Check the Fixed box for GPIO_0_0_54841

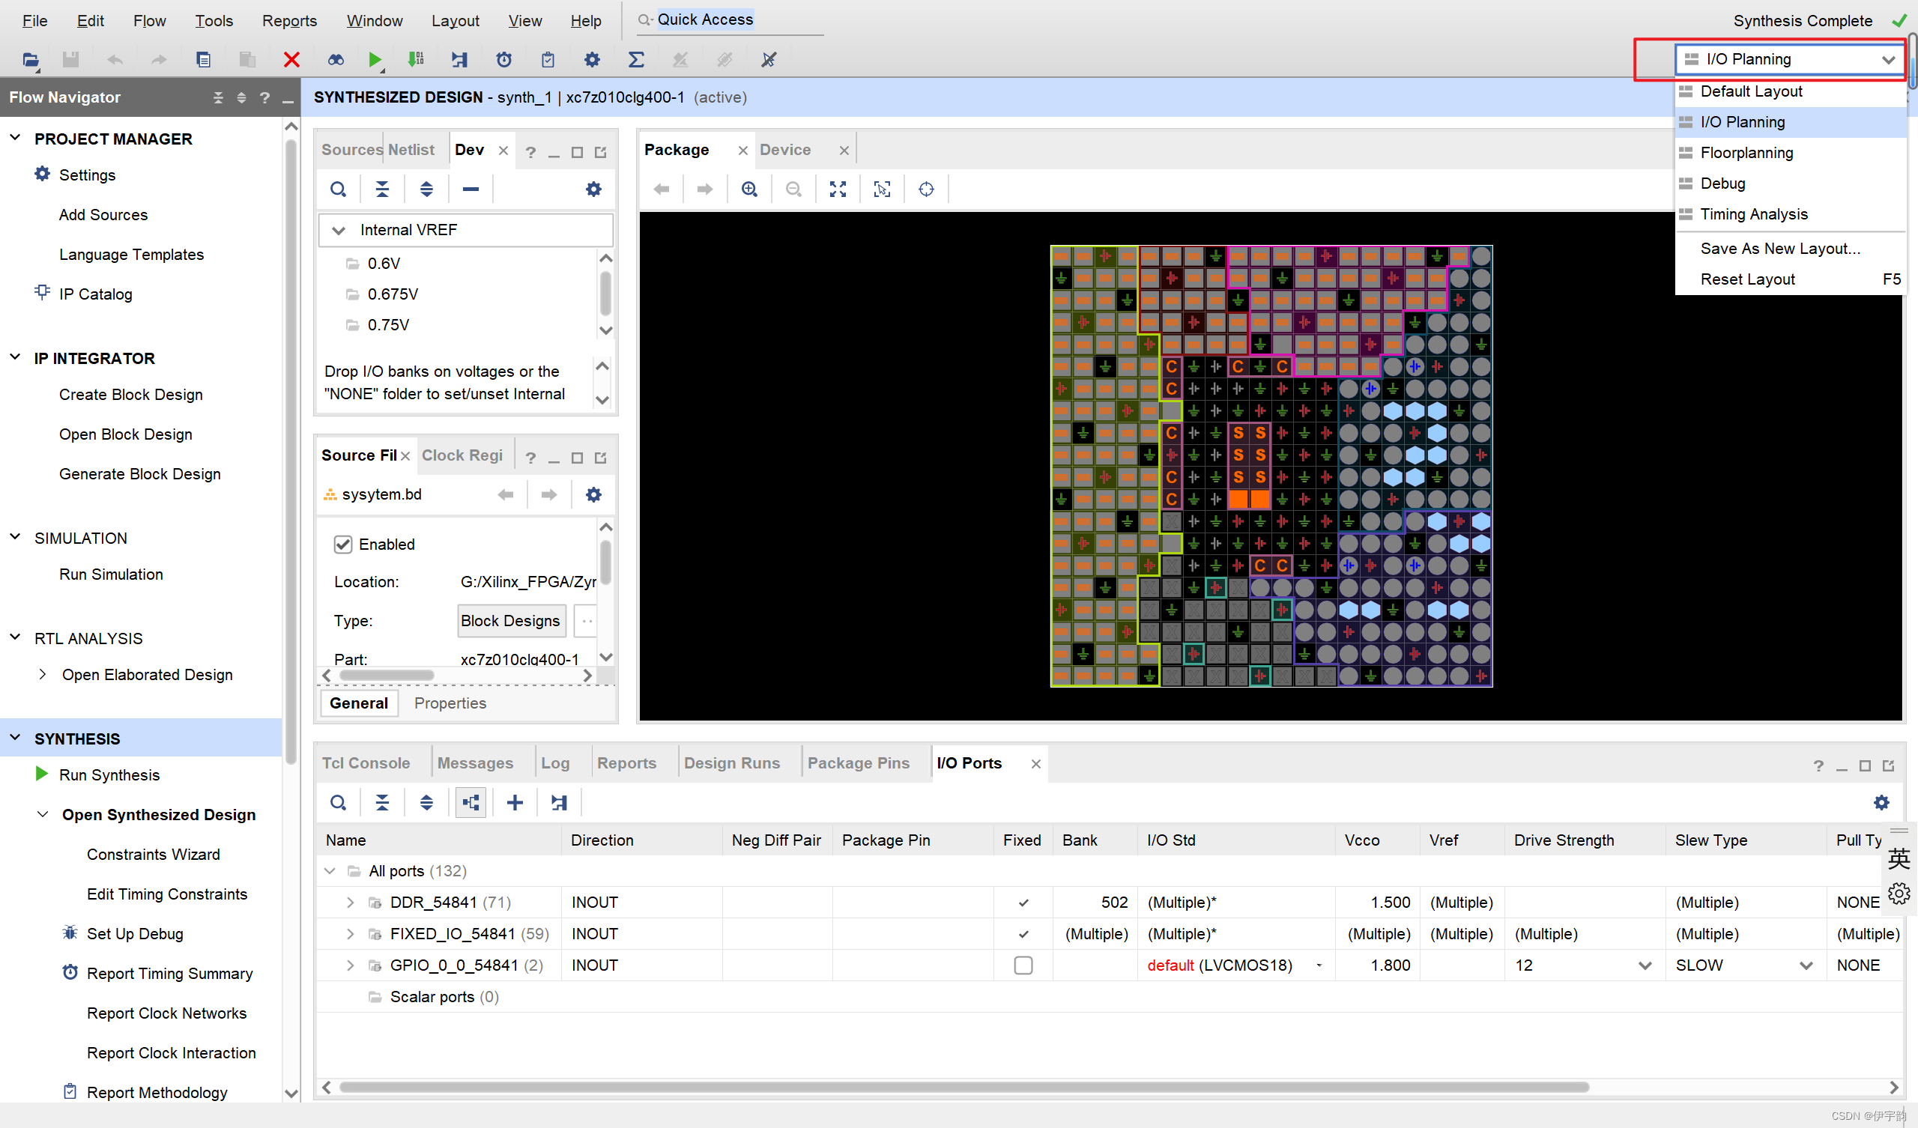(x=1023, y=965)
